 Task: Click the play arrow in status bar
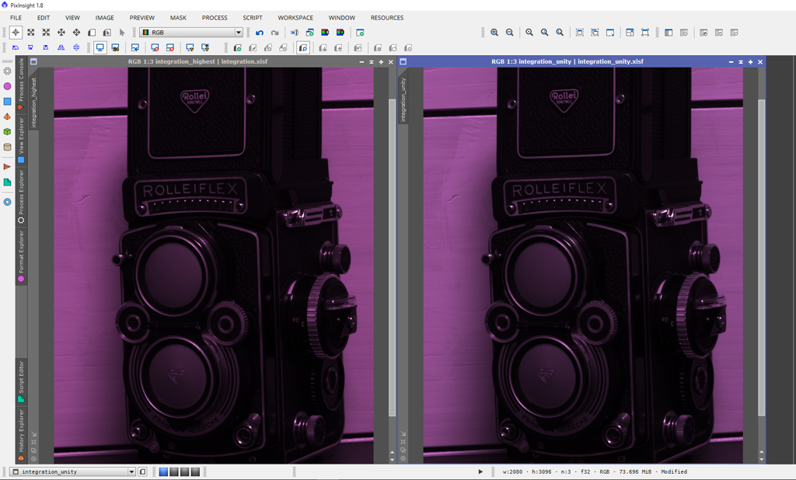point(480,472)
